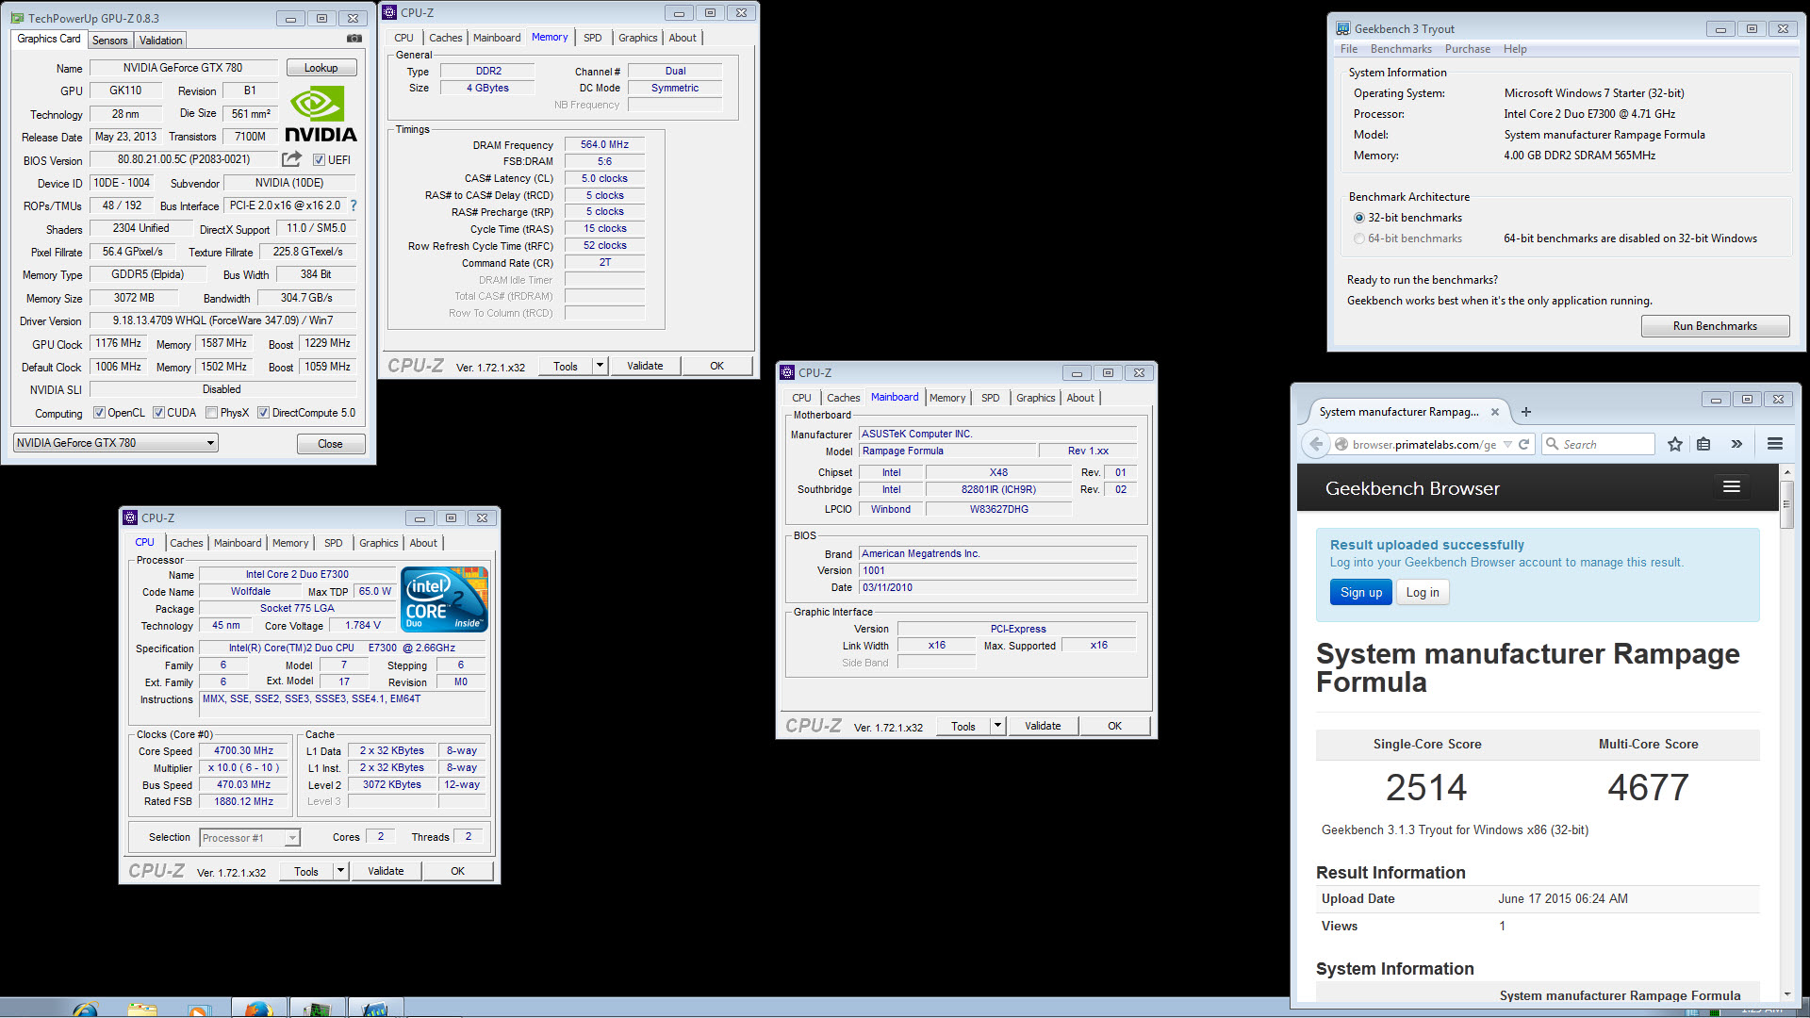Image resolution: width=1810 pixels, height=1018 pixels.
Task: Open the Benchmarks menu in Geekbench
Action: (1400, 49)
